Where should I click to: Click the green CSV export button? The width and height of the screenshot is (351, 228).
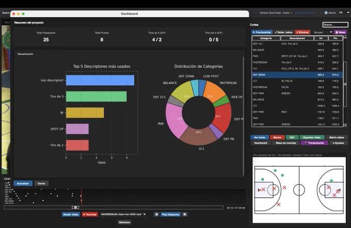click(x=292, y=137)
